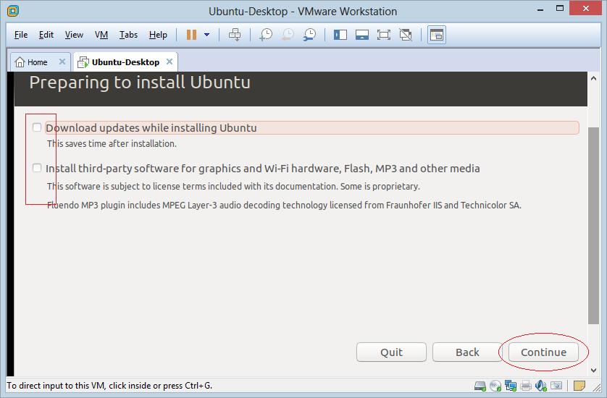Screen dimensions: 607x398
Task: Toggle the library sidebar view icon
Action: (x=340, y=35)
